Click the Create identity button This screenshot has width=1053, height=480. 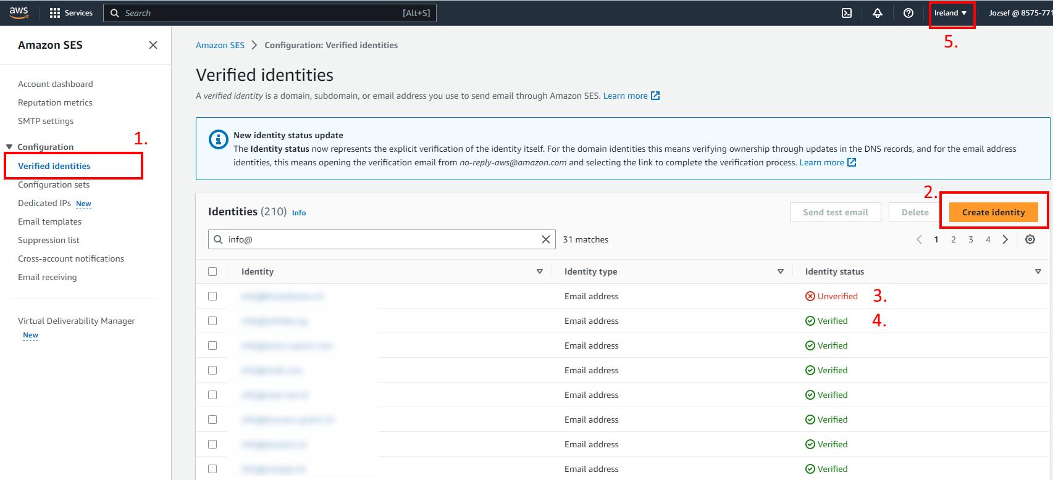click(x=993, y=212)
